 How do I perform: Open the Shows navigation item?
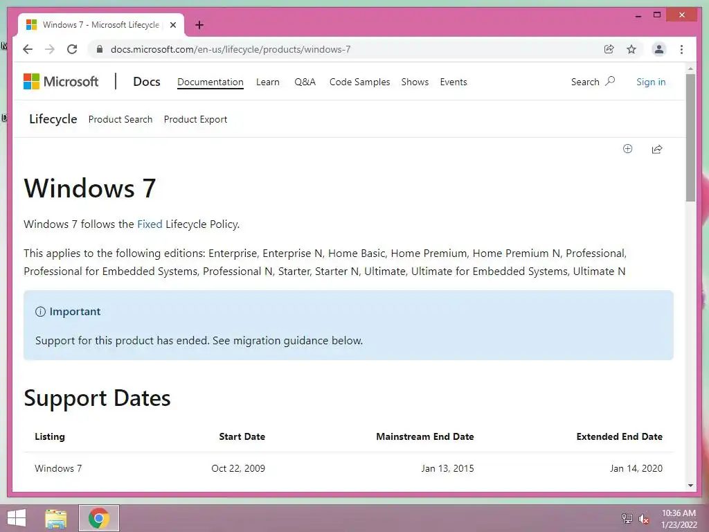click(415, 82)
